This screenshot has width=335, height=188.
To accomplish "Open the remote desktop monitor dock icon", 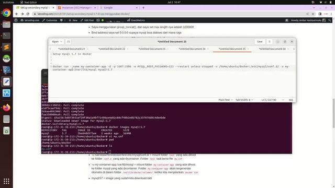I will (6, 70).
